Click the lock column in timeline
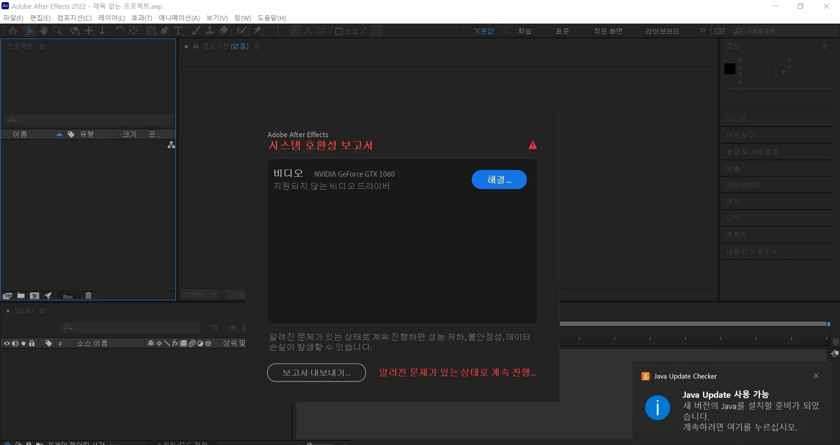The image size is (840, 445). [x=32, y=343]
